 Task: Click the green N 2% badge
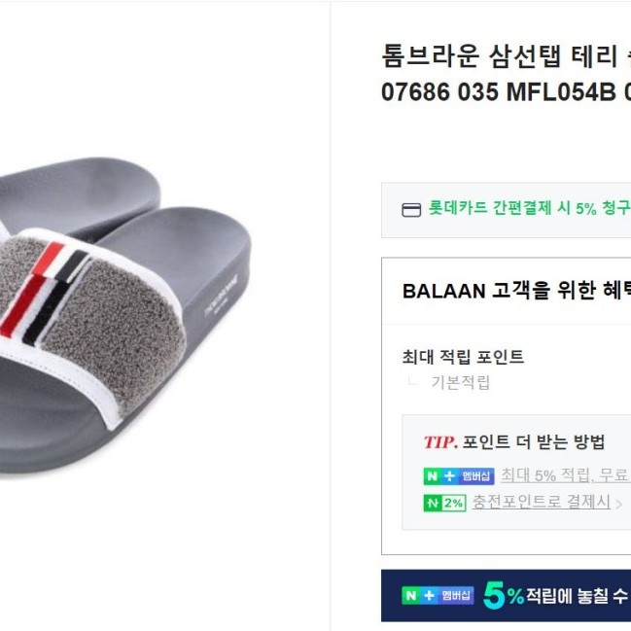point(444,503)
